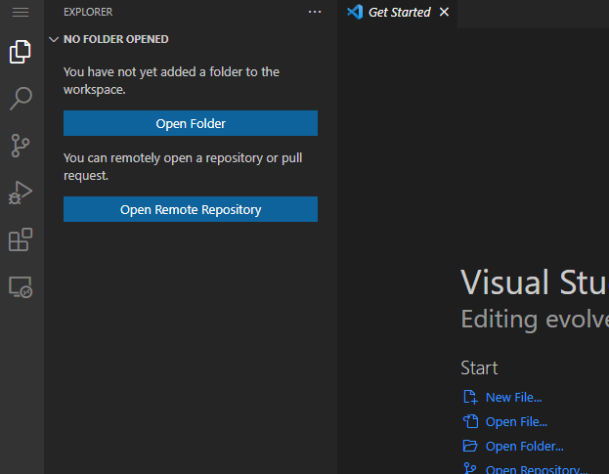Viewport: 609px width, 474px height.
Task: Click the Open Repository... link
Action: [537, 469]
